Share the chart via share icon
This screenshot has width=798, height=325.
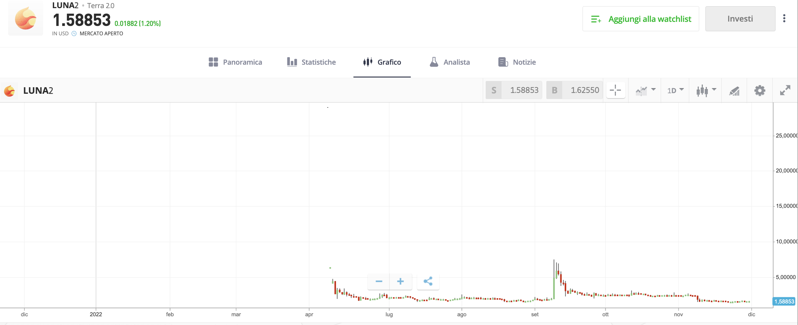click(428, 281)
